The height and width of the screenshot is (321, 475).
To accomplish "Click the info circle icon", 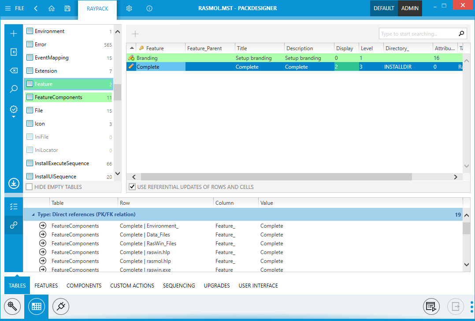I will pyautogui.click(x=149, y=8).
